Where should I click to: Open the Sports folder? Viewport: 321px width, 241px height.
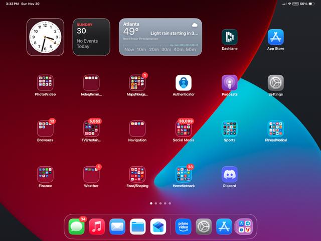point(230,129)
